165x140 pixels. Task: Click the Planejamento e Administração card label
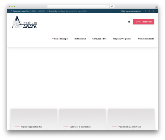130,127
